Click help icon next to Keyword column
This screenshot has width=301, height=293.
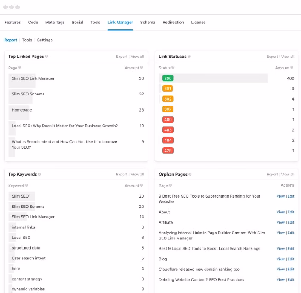tap(26, 186)
